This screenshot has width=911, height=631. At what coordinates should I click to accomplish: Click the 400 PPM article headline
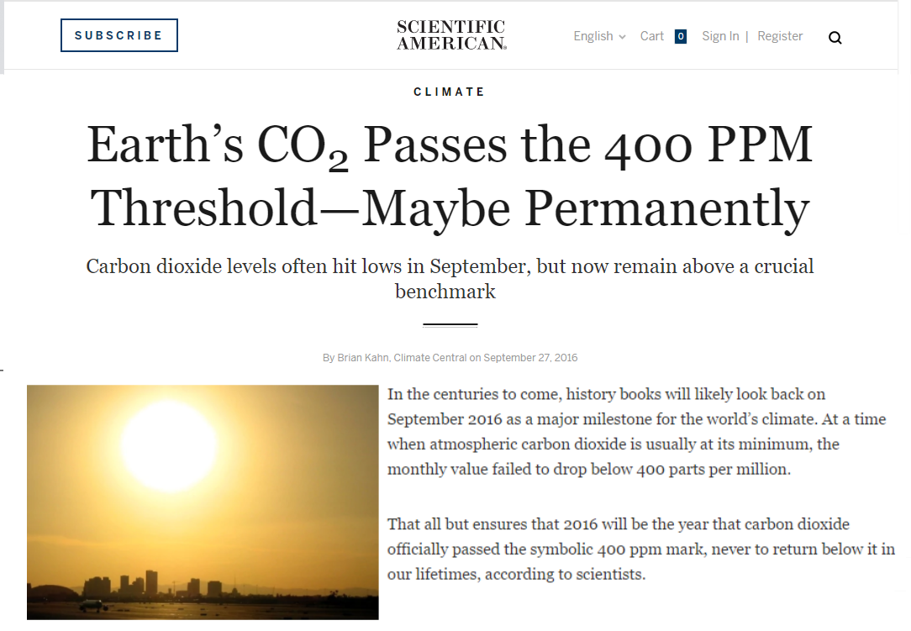[x=450, y=176]
